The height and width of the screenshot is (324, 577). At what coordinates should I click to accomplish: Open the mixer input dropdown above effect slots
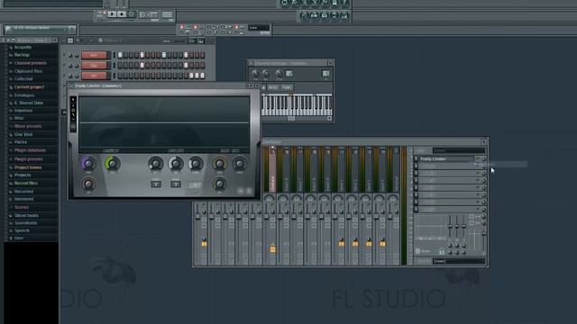tap(459, 150)
